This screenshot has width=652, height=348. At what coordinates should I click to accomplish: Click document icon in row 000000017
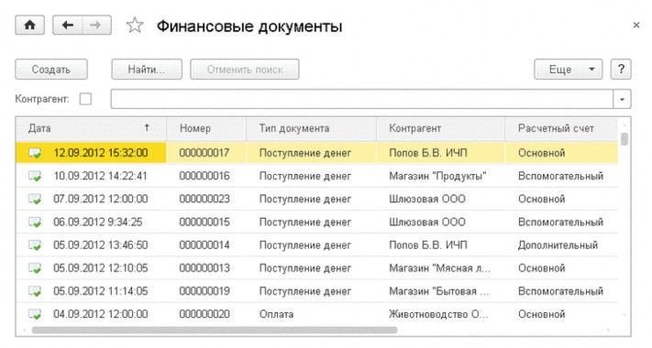35,153
